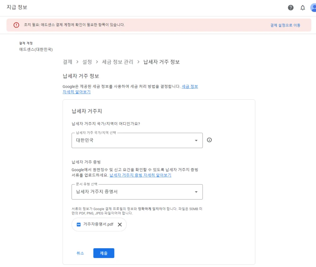Open the Google account profile avatar
316x267 pixels.
coord(314,8)
